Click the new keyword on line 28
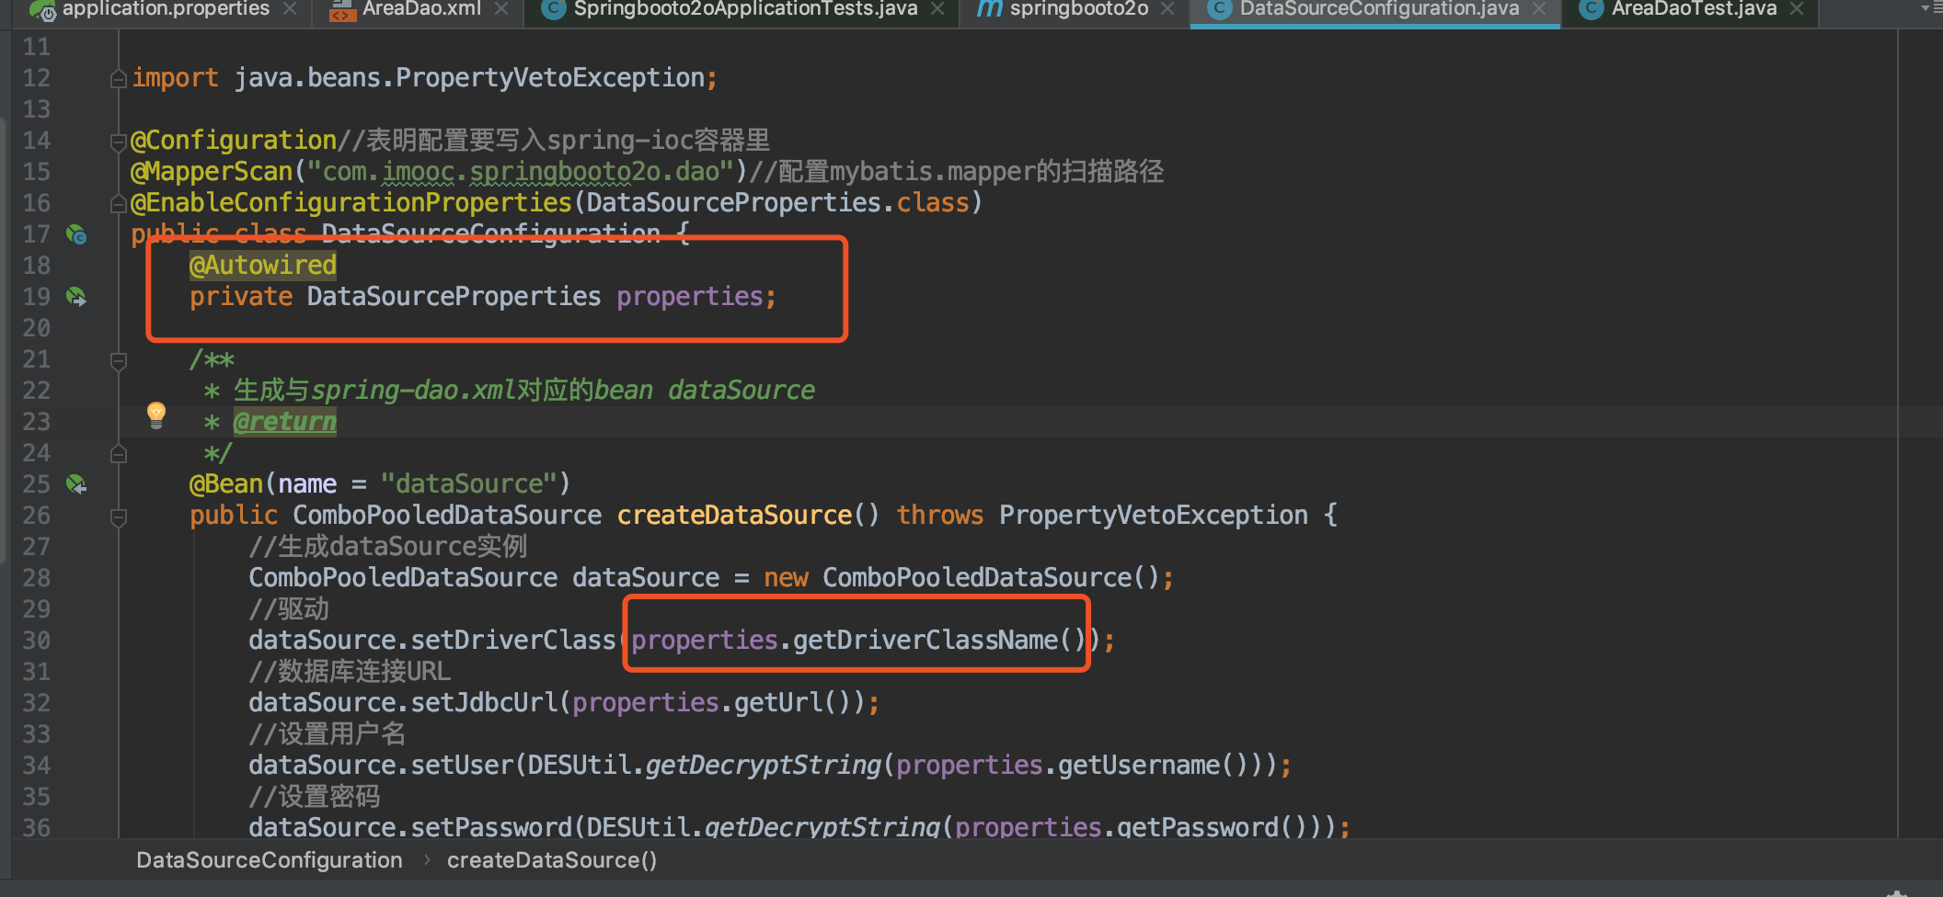This screenshot has height=897, width=1943. click(x=786, y=577)
